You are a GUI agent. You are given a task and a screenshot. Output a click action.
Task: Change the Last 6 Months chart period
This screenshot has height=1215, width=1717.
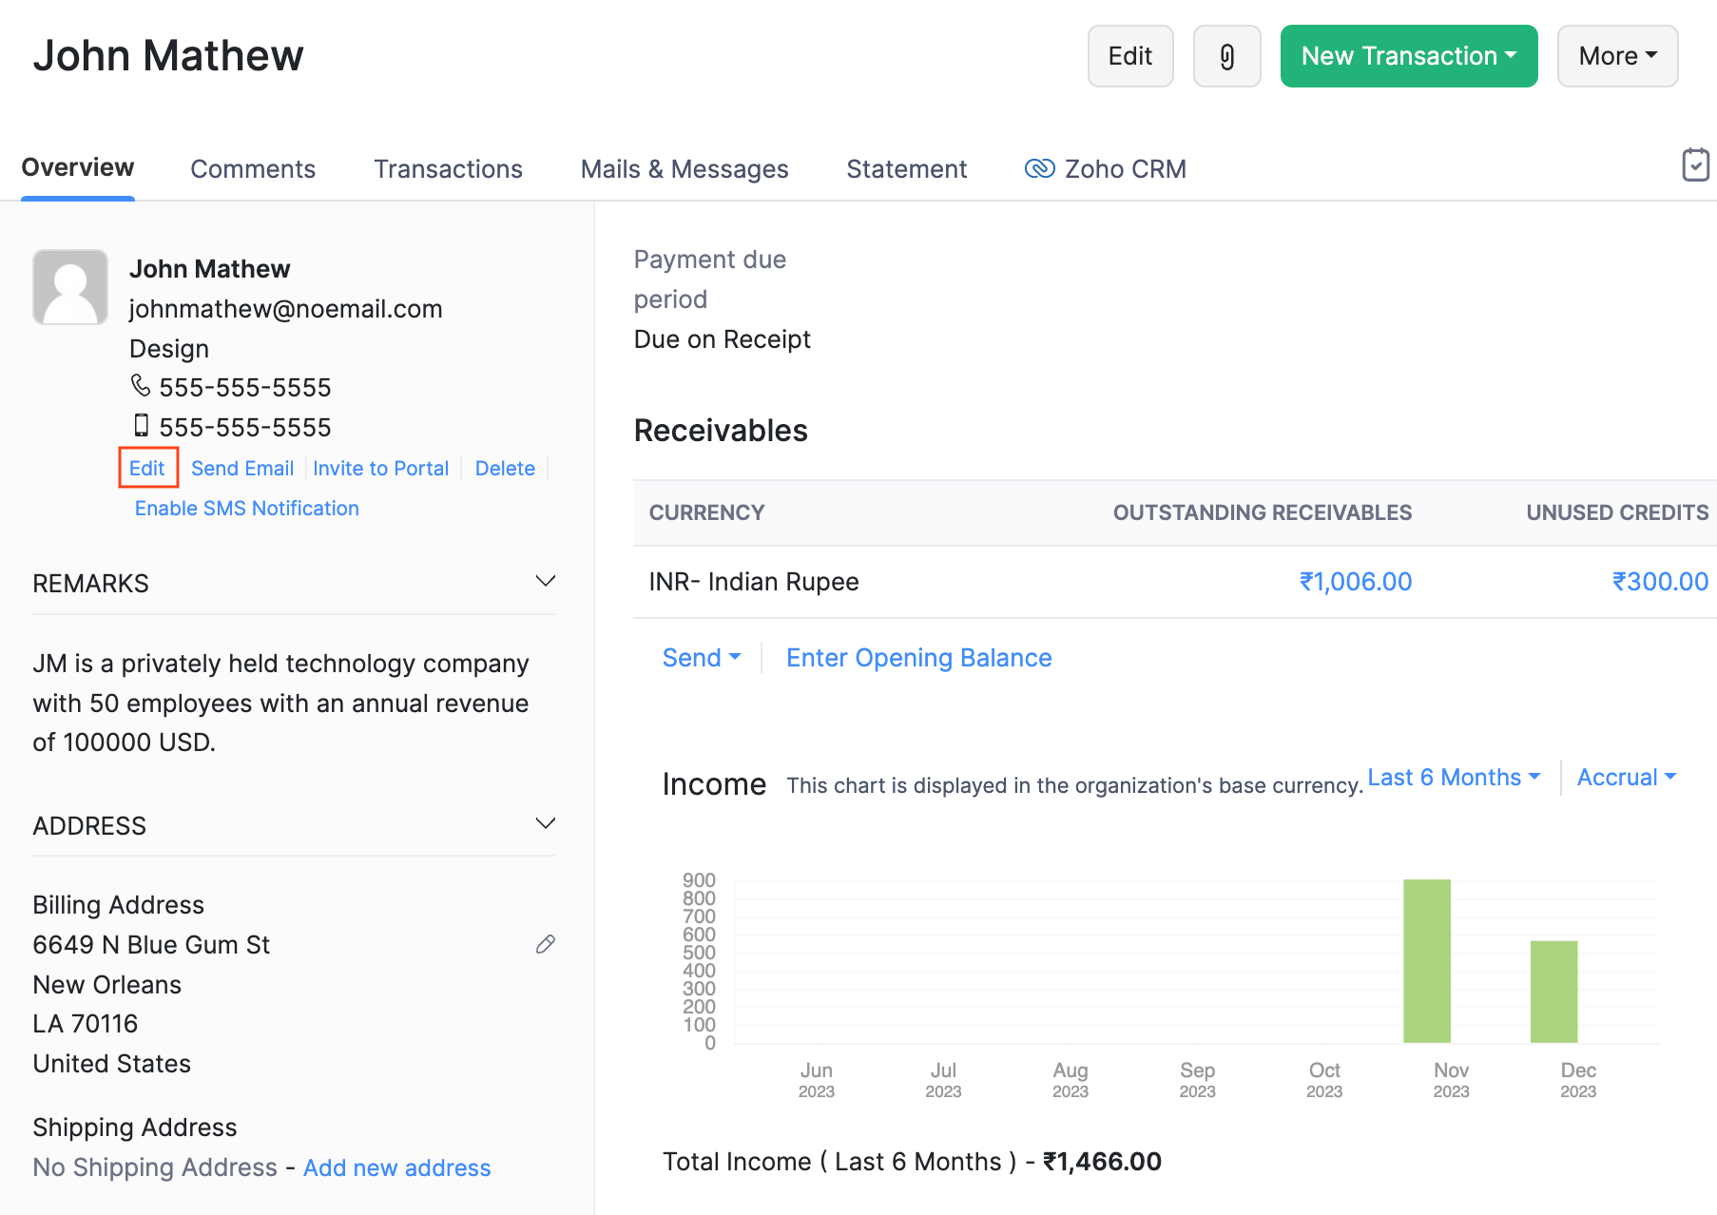pos(1453,777)
